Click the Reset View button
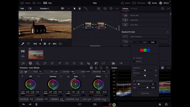This screenshot has height=107, width=190. click(145, 93)
